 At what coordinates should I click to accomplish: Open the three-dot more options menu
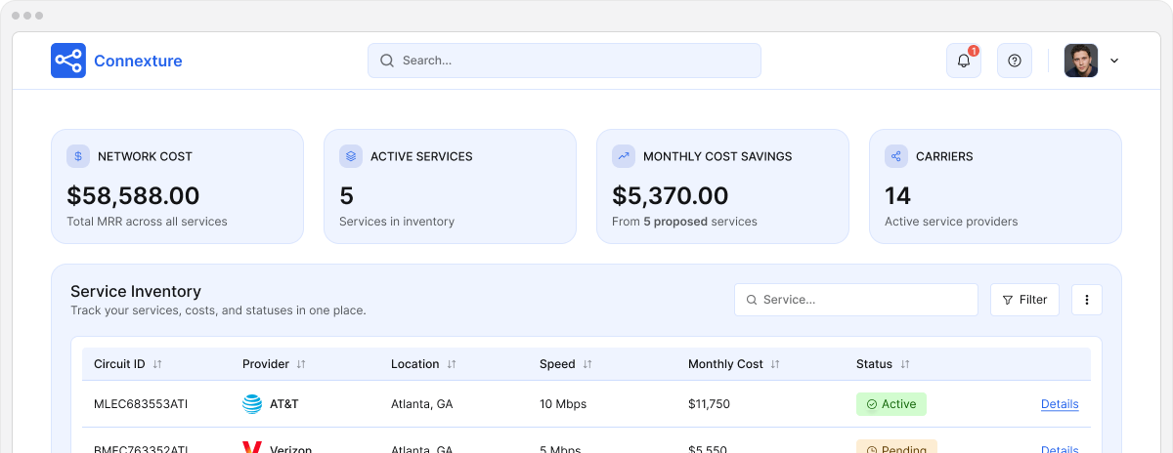[x=1087, y=300]
